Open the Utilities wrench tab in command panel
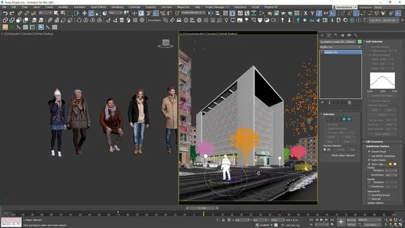The width and height of the screenshot is (405, 228). tap(356, 35)
